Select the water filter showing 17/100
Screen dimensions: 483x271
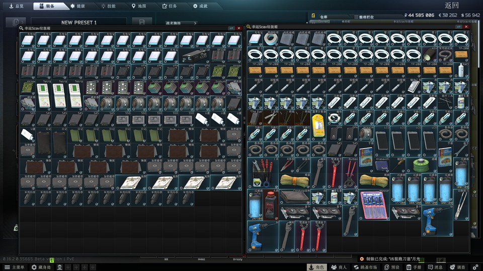397,189
